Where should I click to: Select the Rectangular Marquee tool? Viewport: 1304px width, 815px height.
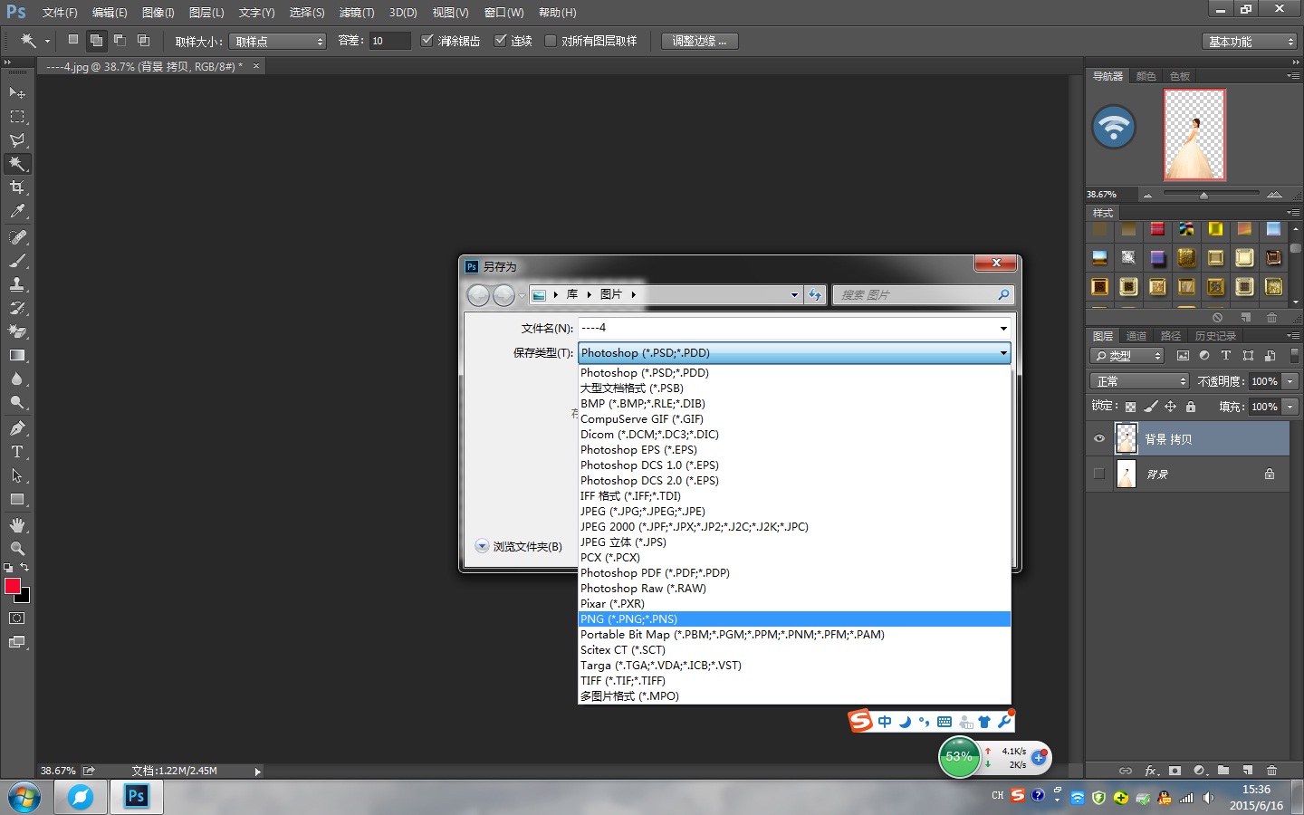16,117
